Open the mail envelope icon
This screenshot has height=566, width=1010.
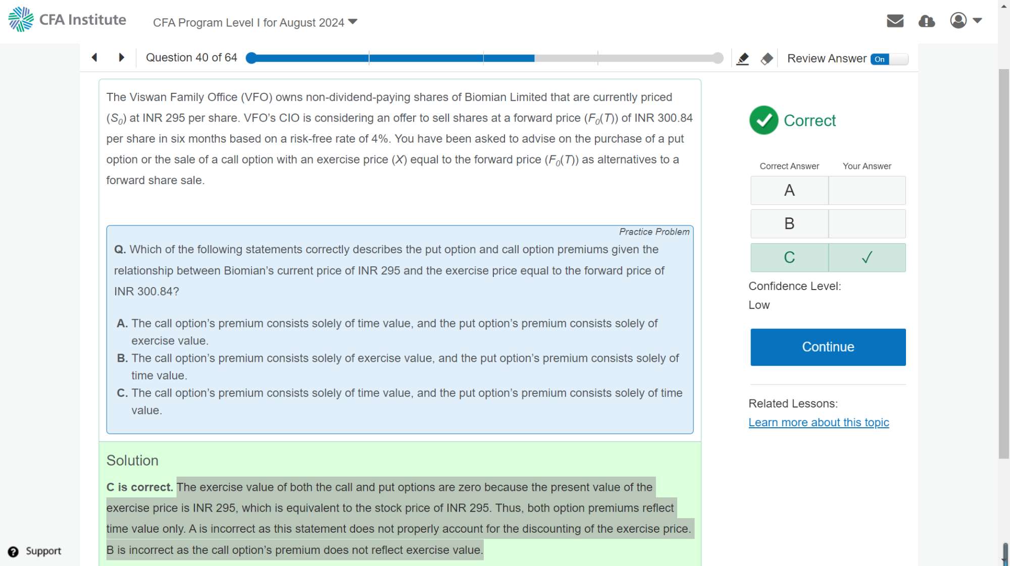tap(895, 21)
